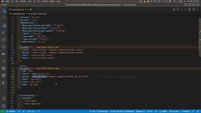Open the Terminal menu
The image size is (201, 113).
click(x=45, y=1)
